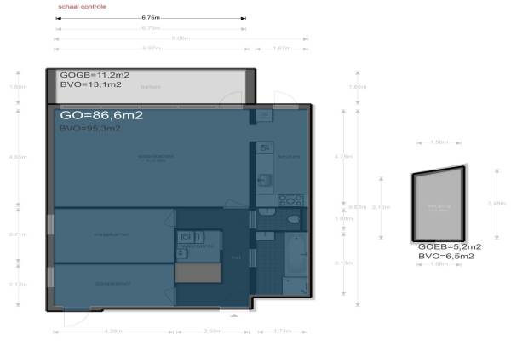Click the GOGB=11,2m2 balcony area label
The image size is (511, 341).
(x=91, y=74)
